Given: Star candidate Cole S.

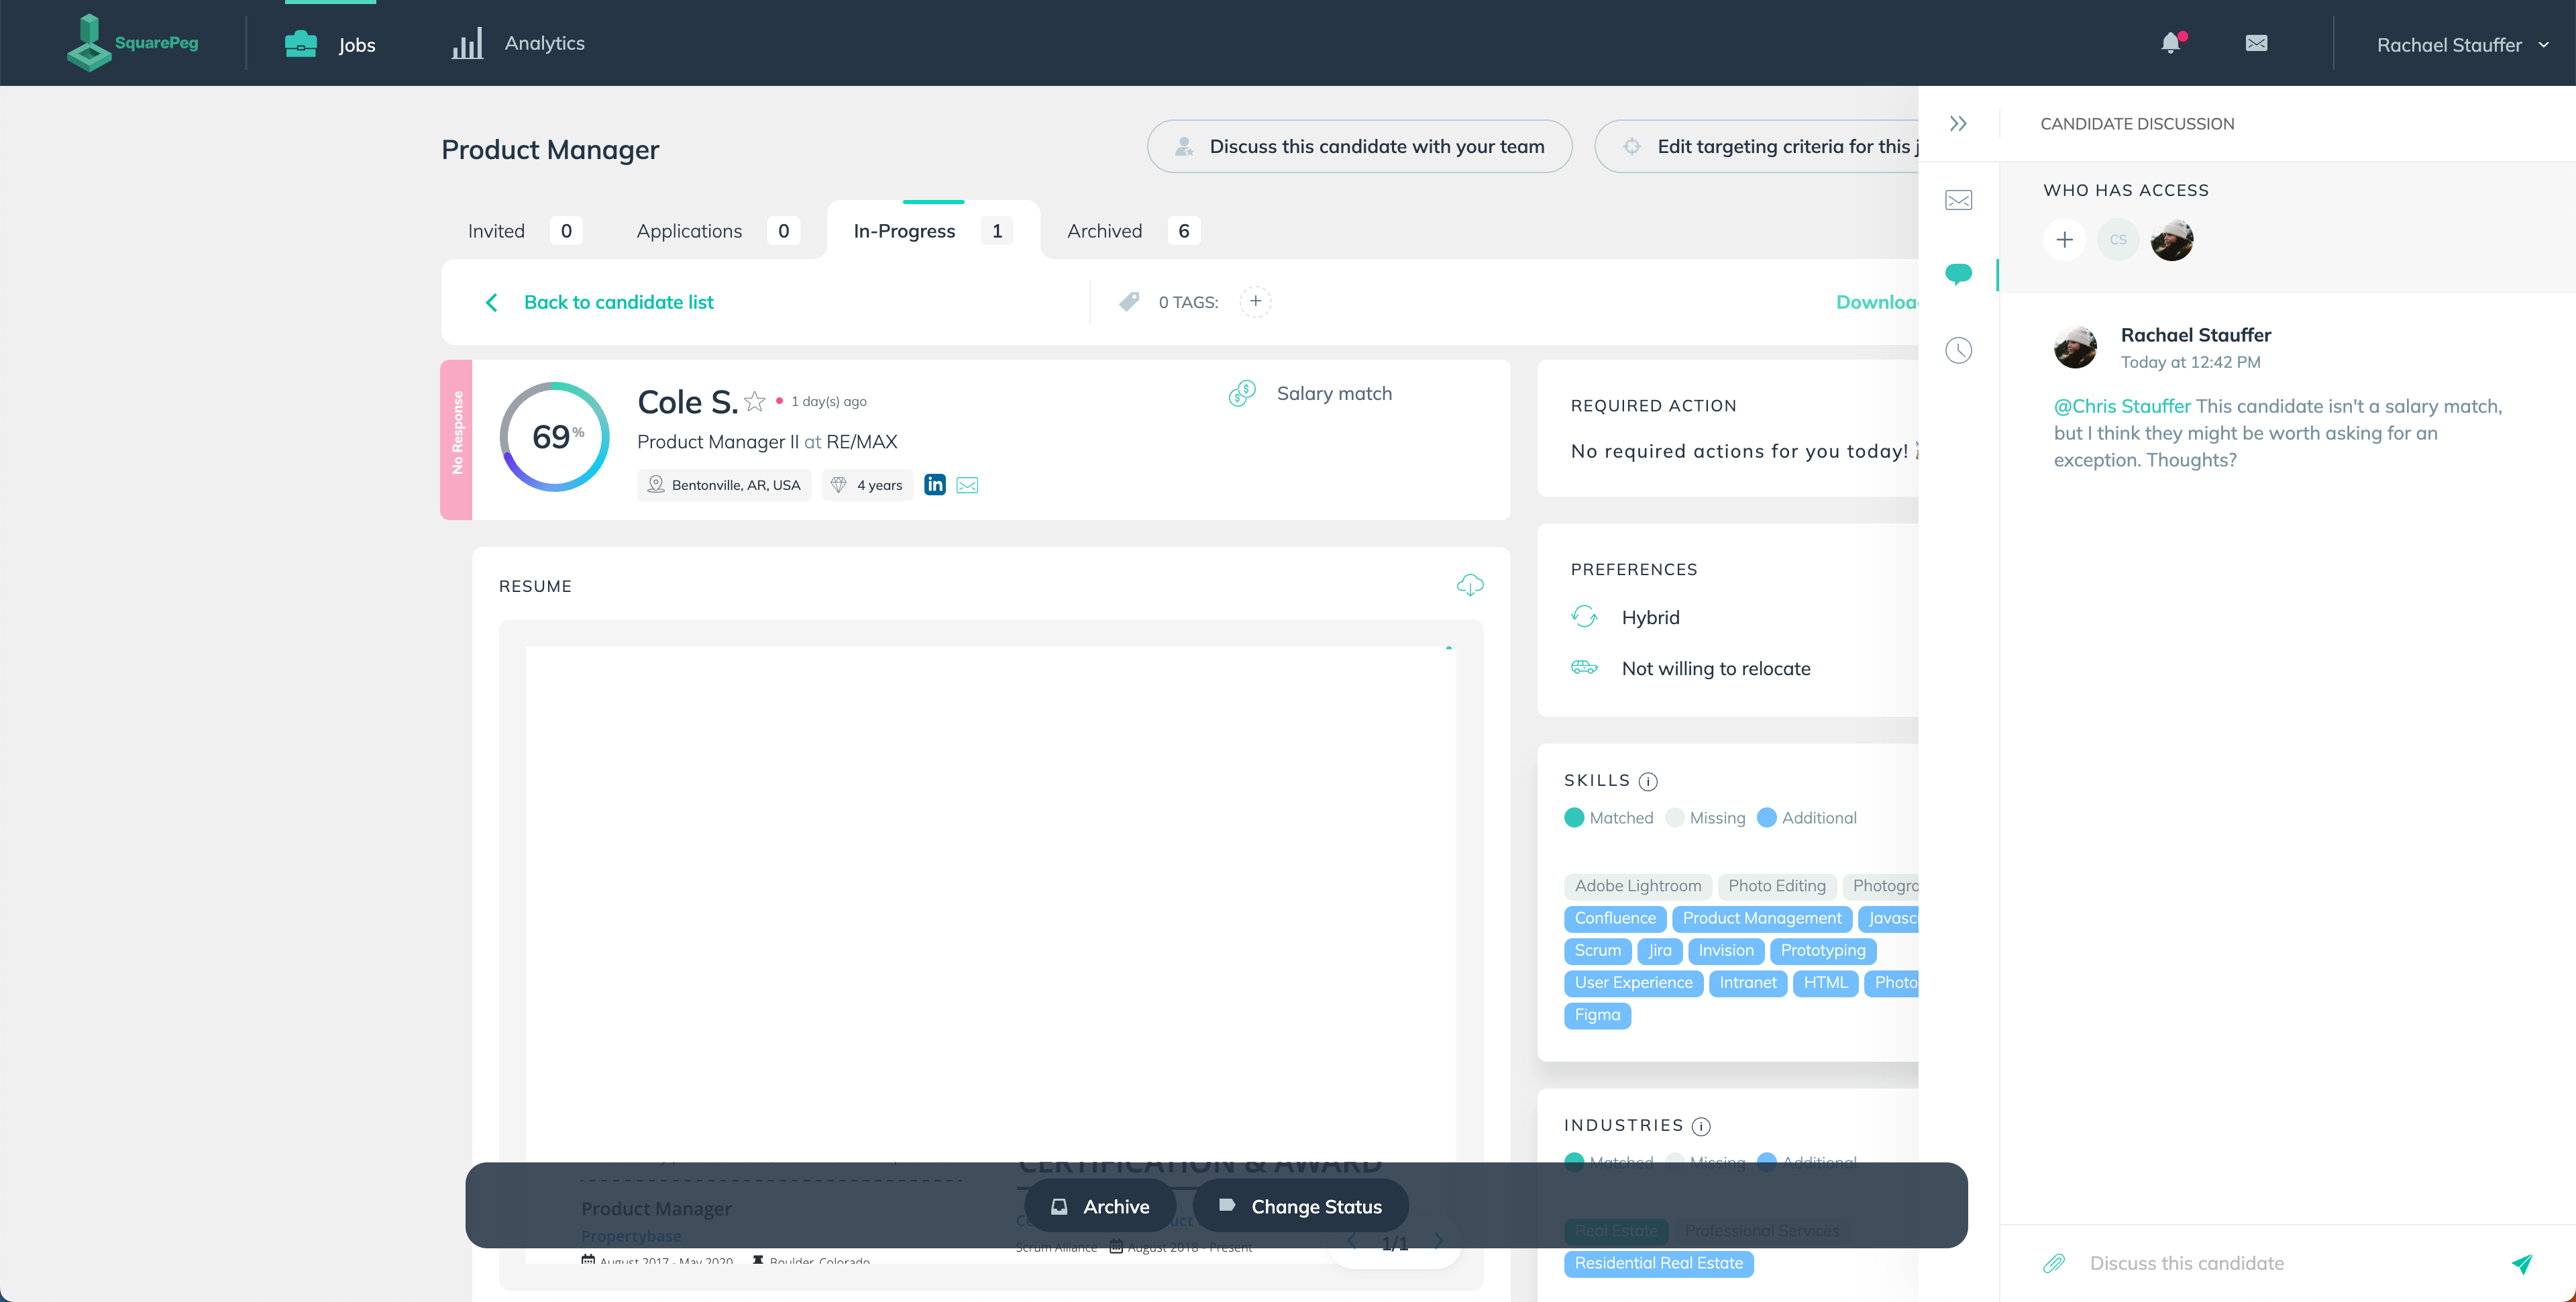Looking at the screenshot, I should point(755,401).
